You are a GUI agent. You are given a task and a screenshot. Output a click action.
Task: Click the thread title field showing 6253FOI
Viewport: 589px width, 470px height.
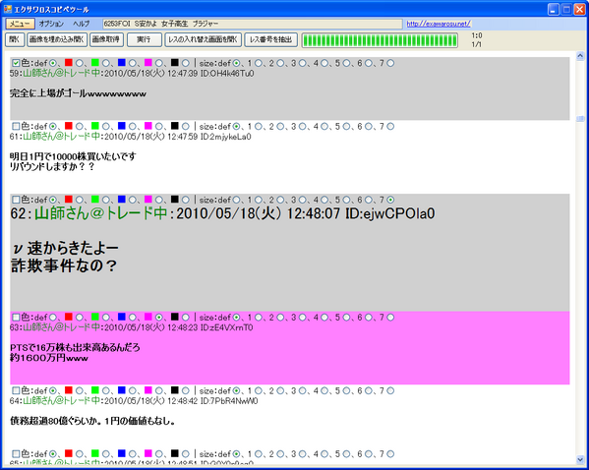point(253,24)
